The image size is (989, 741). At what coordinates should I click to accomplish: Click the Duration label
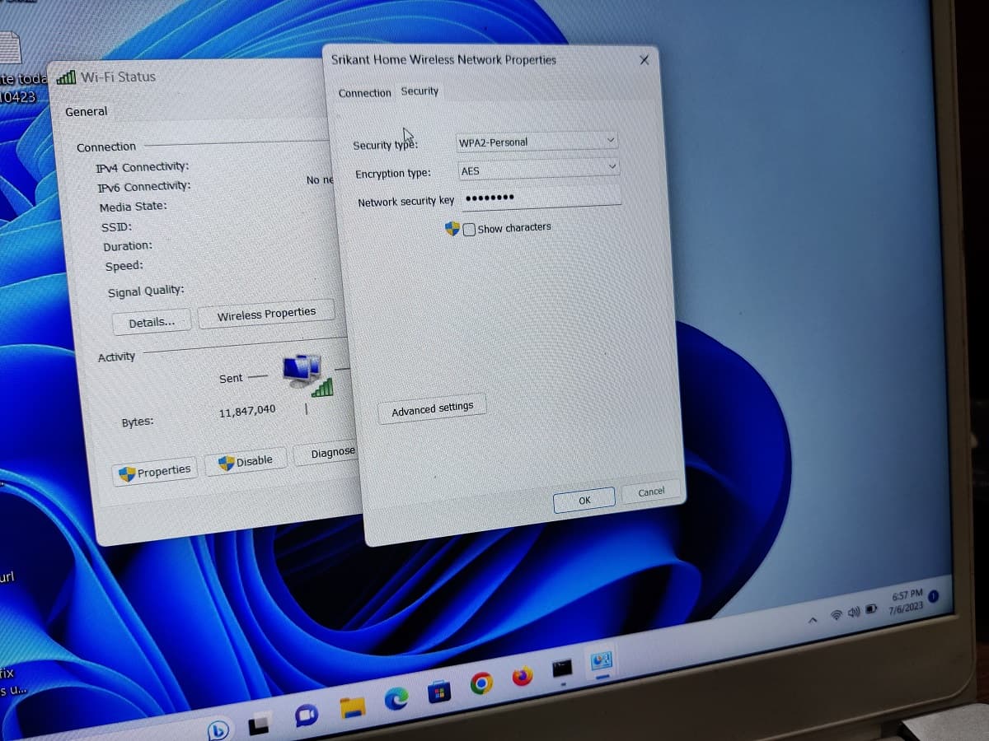(x=128, y=246)
